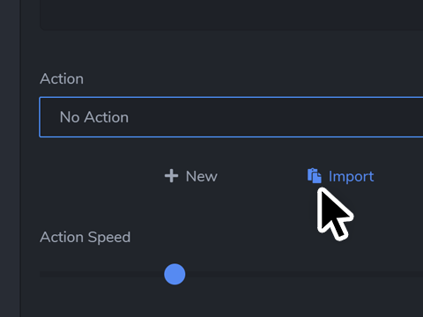Viewport: 423px width, 317px height.
Task: Focus the panel box above Action
Action: pyautogui.click(x=231, y=15)
